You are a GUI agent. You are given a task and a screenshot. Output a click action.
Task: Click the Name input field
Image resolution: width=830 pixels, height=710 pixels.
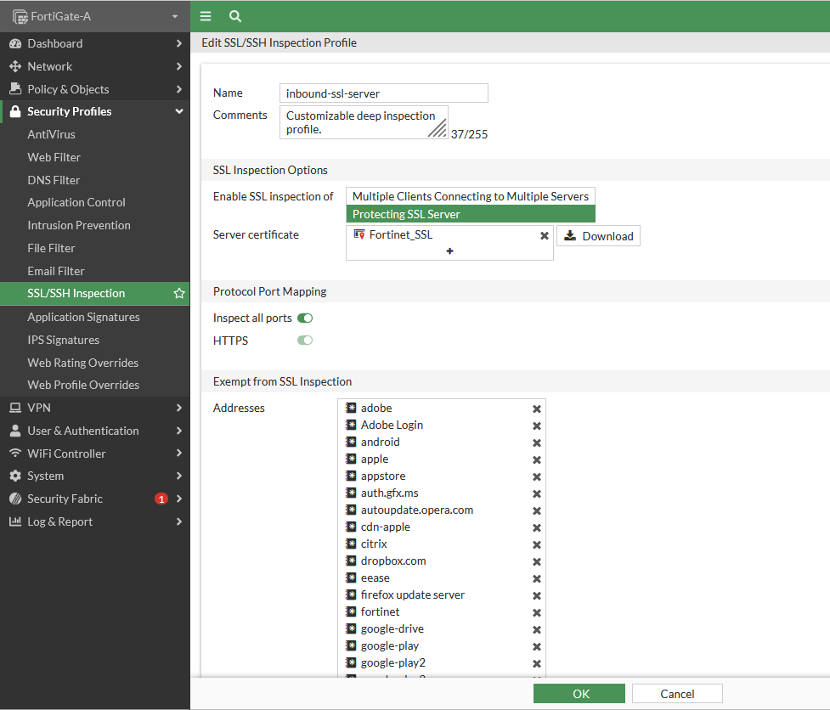point(384,93)
